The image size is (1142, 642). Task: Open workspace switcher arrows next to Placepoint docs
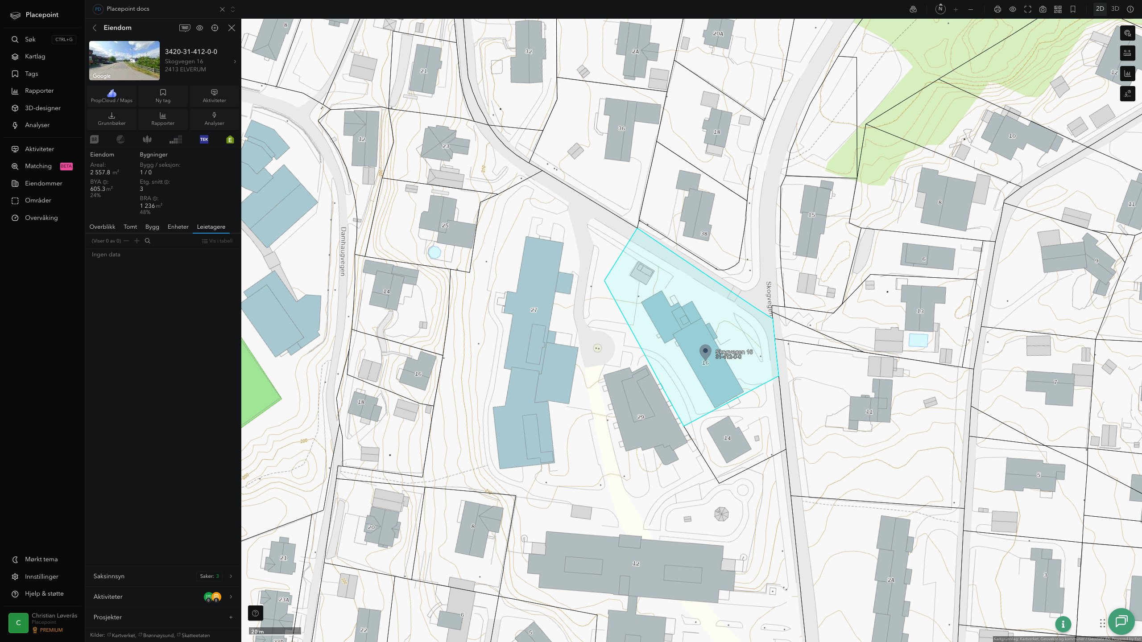233,9
